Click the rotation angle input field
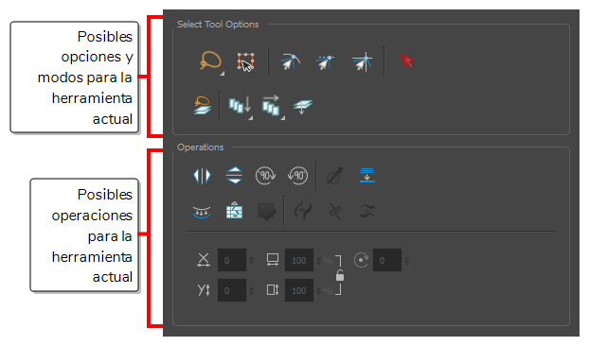Image resolution: width=589 pixels, height=346 pixels. 387,260
